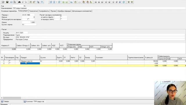This screenshot has width=186, height=105.
Task: Print using the printer toolbar icon
Action: 11,2
